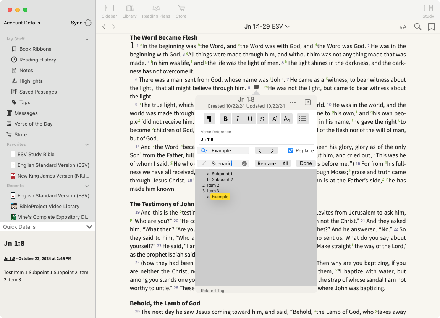
Task: Collapse the My Stuff section
Action: [87, 39]
